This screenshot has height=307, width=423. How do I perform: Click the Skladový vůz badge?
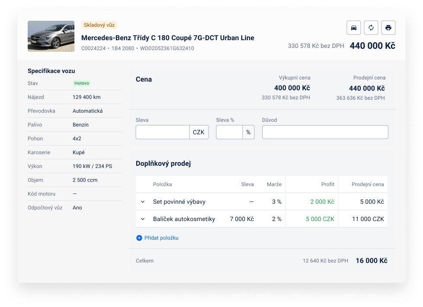point(99,25)
